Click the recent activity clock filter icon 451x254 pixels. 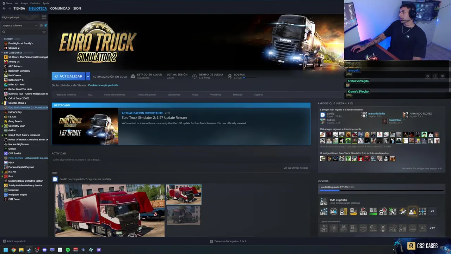point(41,25)
